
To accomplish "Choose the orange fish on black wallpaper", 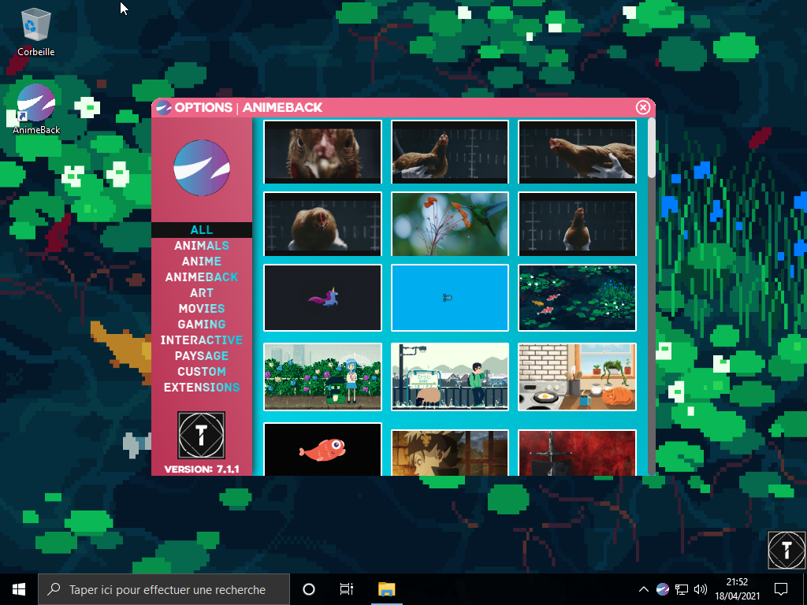I will tap(322, 450).
